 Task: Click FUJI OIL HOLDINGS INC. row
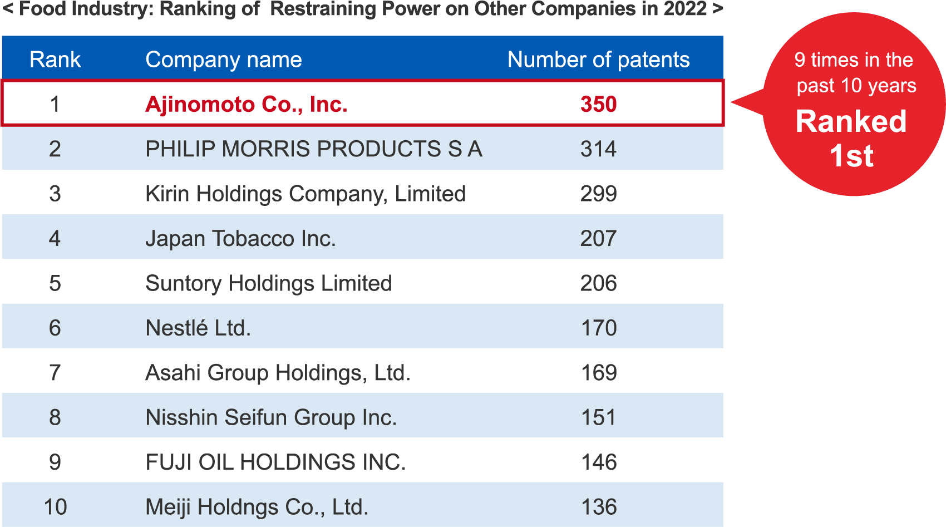[x=363, y=462]
